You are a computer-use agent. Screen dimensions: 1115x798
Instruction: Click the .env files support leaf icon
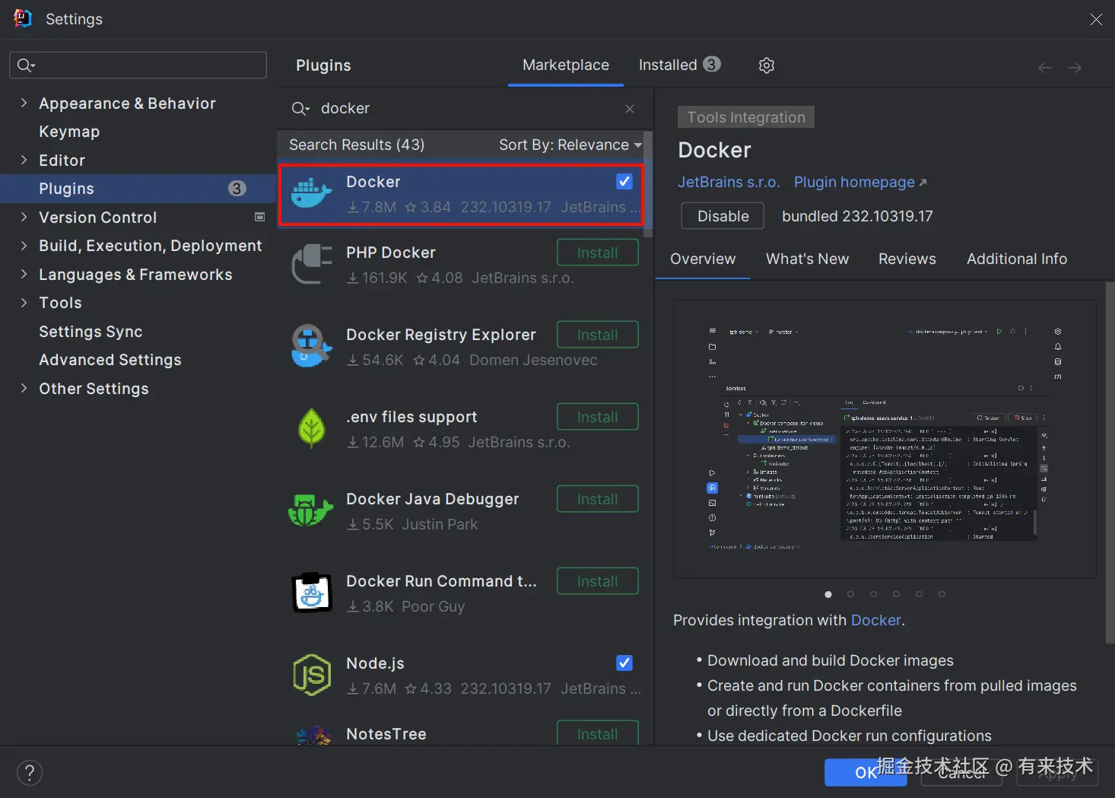pyautogui.click(x=312, y=428)
